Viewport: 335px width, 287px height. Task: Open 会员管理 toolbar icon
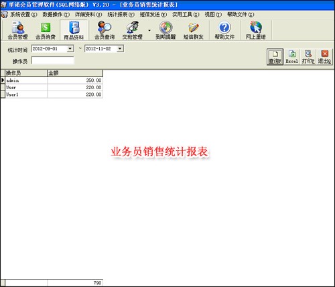(17, 30)
